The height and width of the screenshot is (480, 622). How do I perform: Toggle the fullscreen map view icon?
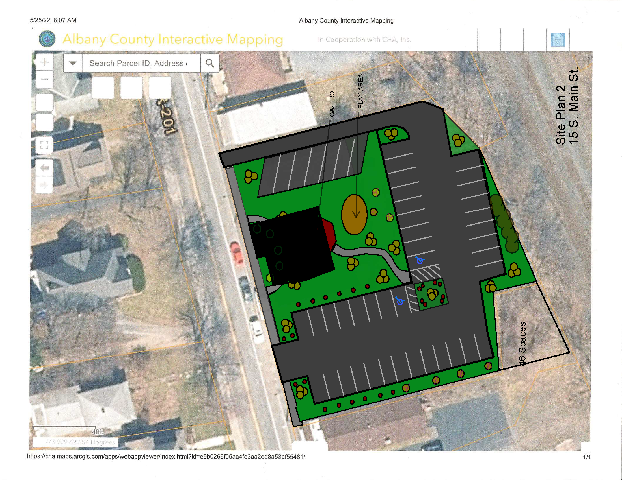pos(45,145)
